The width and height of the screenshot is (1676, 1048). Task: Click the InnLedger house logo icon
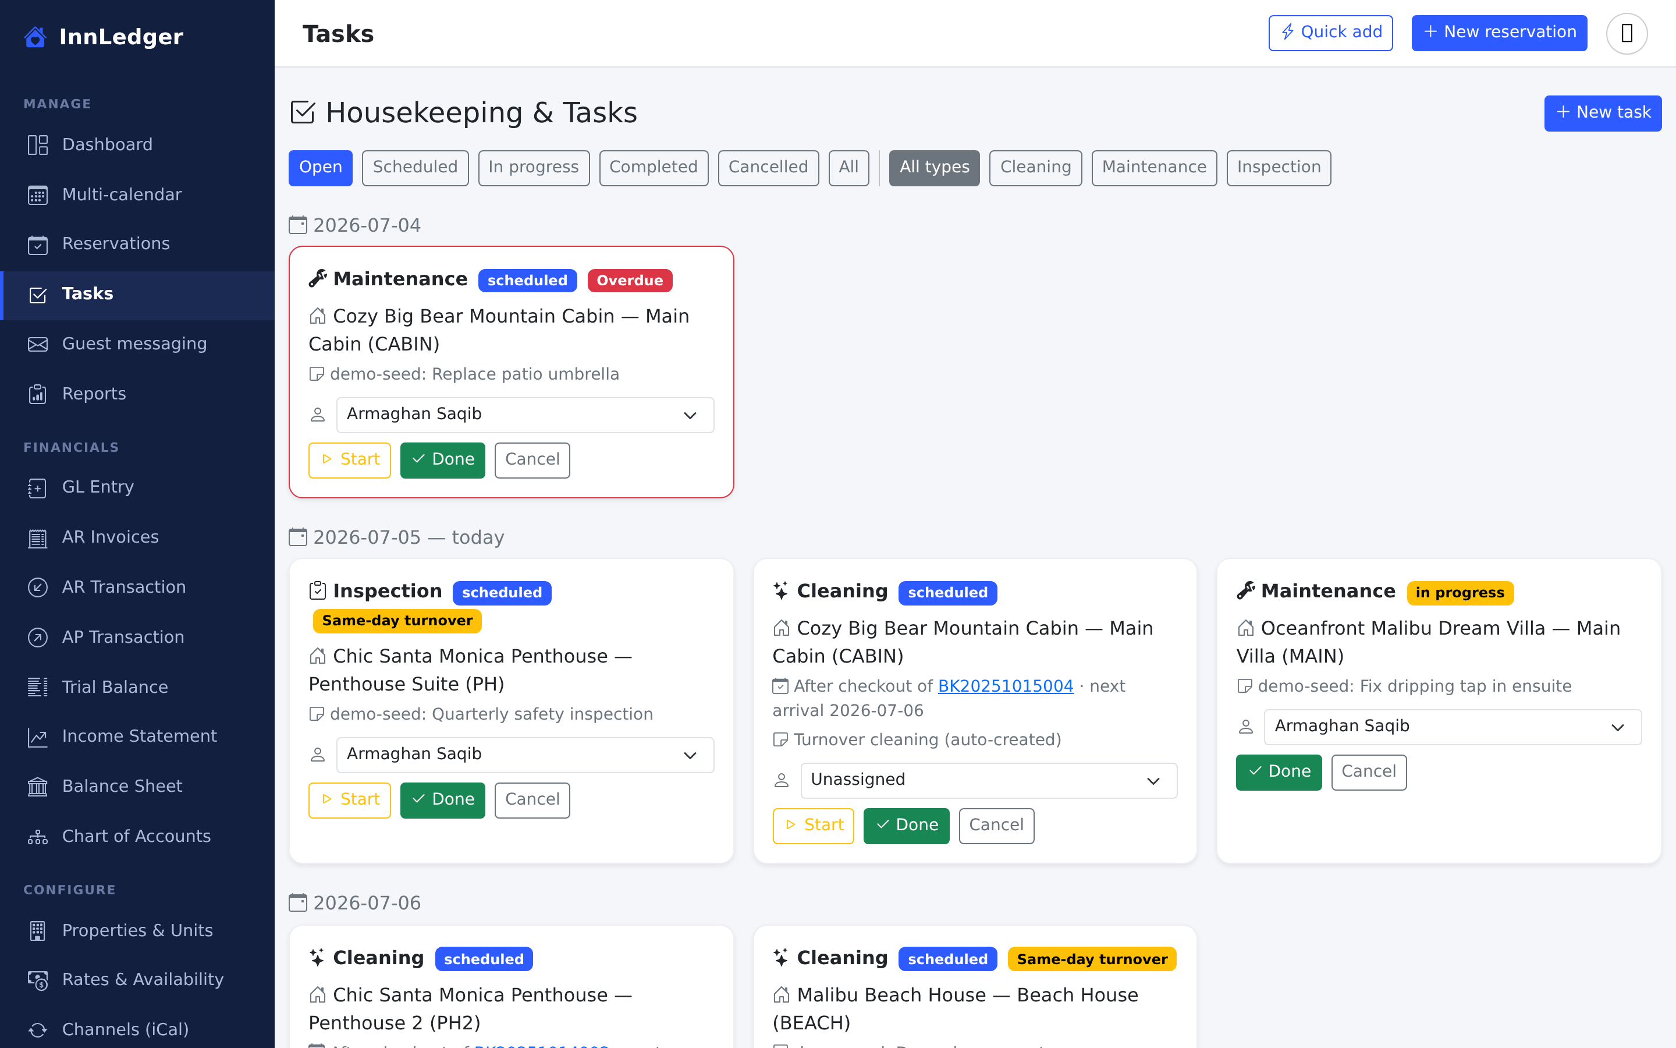(35, 37)
